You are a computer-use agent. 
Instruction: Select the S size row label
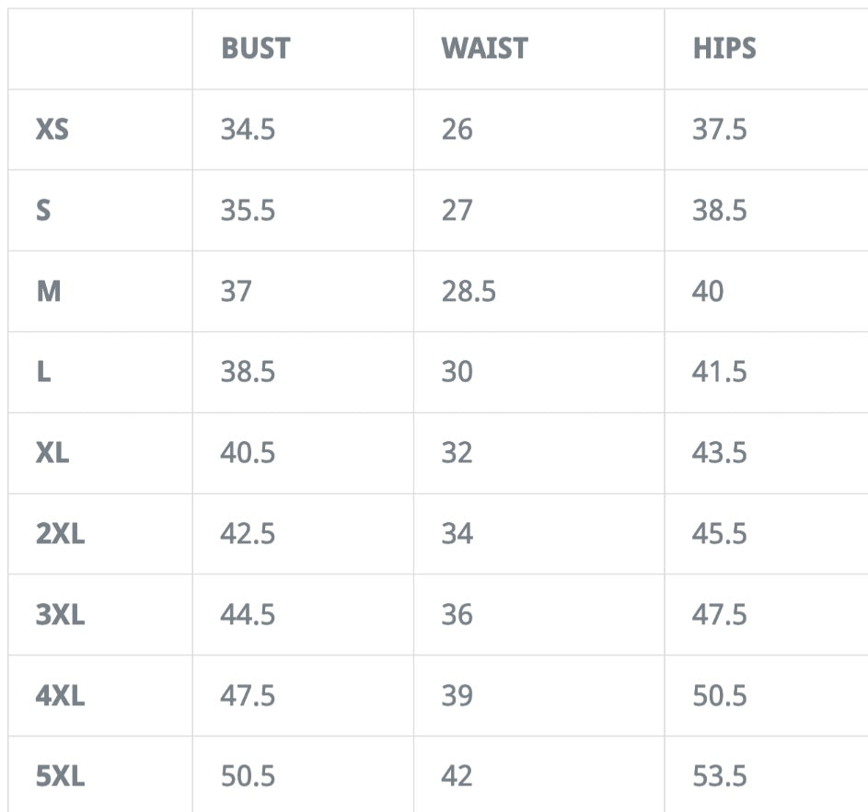43,211
